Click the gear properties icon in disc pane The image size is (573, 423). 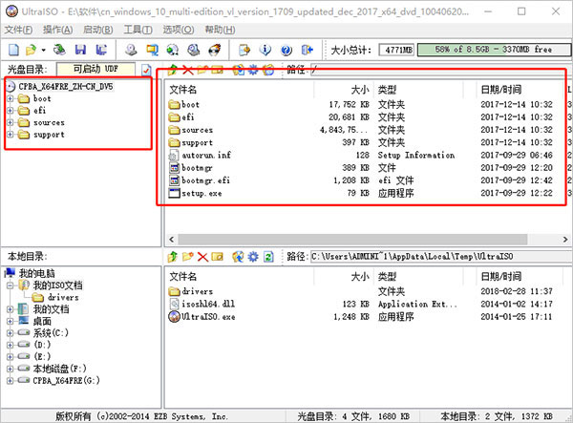[253, 70]
